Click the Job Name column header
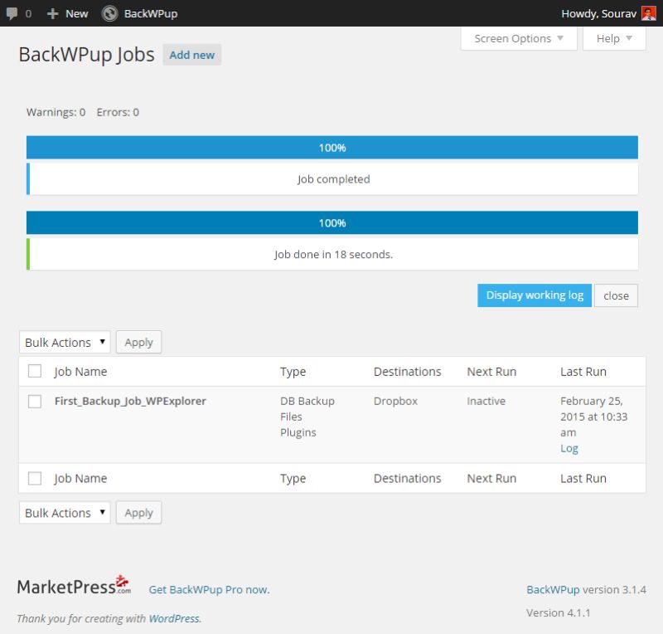Image resolution: width=663 pixels, height=634 pixels. (80, 372)
